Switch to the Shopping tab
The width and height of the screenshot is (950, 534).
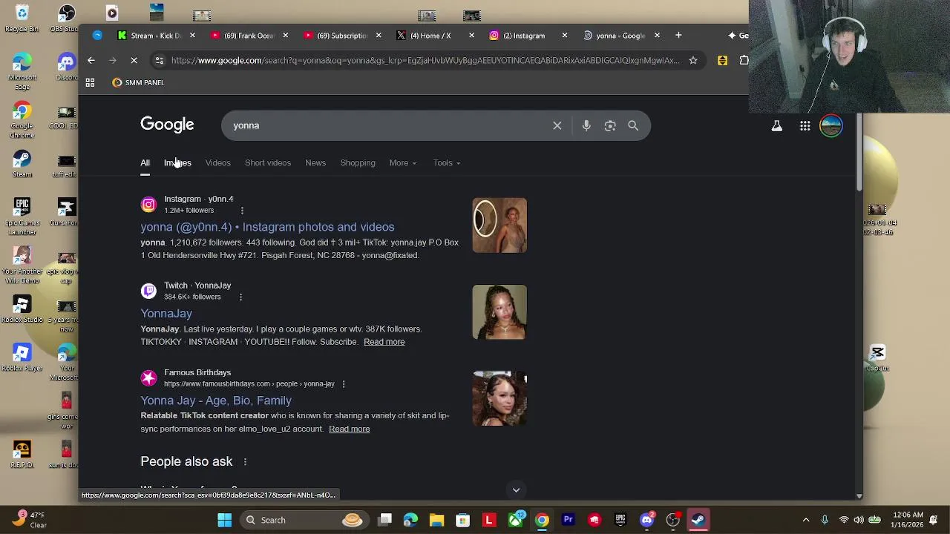[358, 162]
